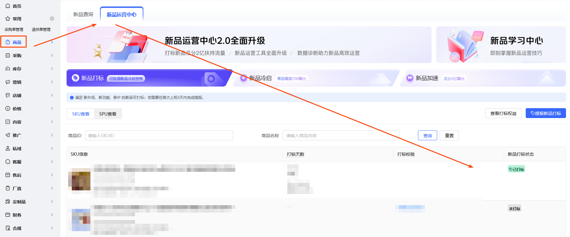Expand the 售后 menu chevron
Image resolution: width=570 pixels, height=237 pixels.
pyautogui.click(x=52, y=175)
